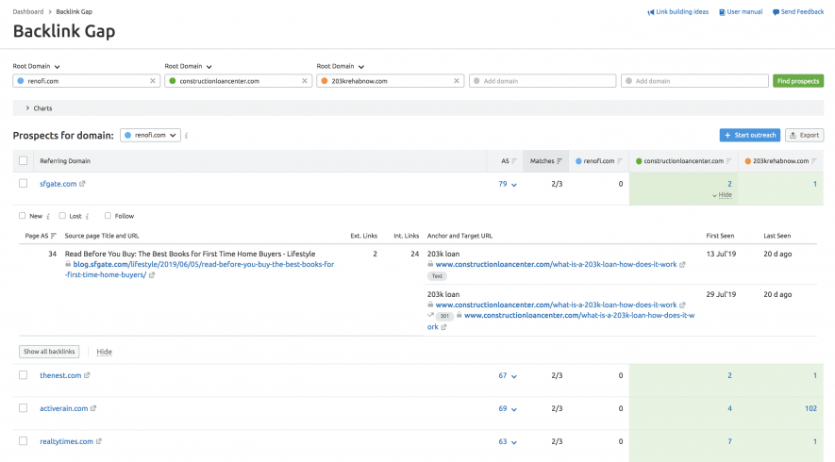The height and width of the screenshot is (462, 835).
Task: Click info icon next to prospects domain dropdown
Action: click(187, 136)
